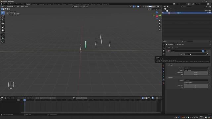Viewport: 212px width, 119px height.
Task: Select the Annotate tool
Action: (x=3, y=34)
